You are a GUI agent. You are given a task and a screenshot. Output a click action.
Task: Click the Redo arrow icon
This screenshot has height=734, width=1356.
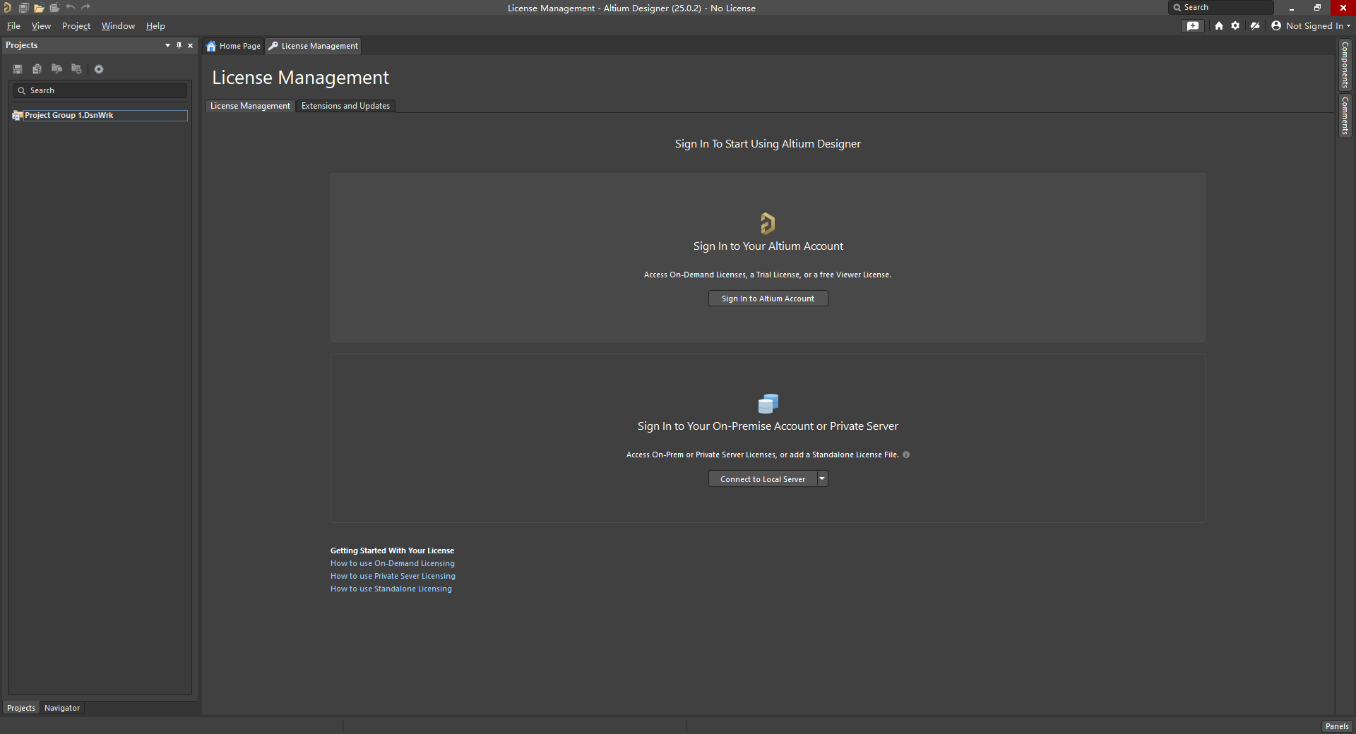(86, 7)
